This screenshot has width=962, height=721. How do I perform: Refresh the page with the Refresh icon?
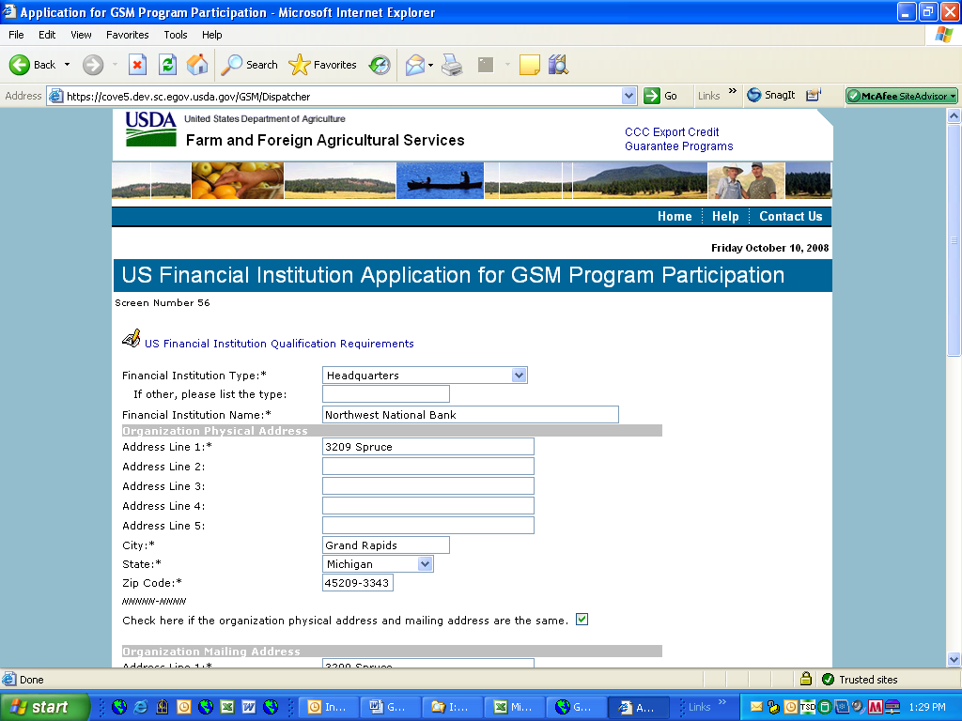click(x=167, y=65)
